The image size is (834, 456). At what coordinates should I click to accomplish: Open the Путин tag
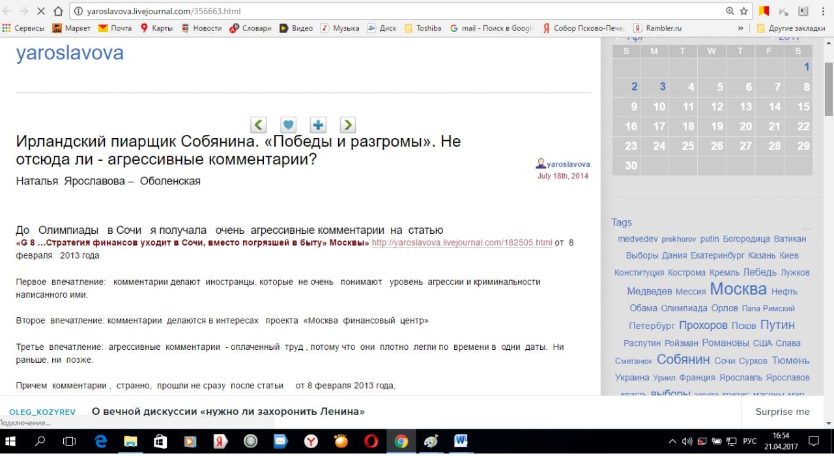coord(777,324)
